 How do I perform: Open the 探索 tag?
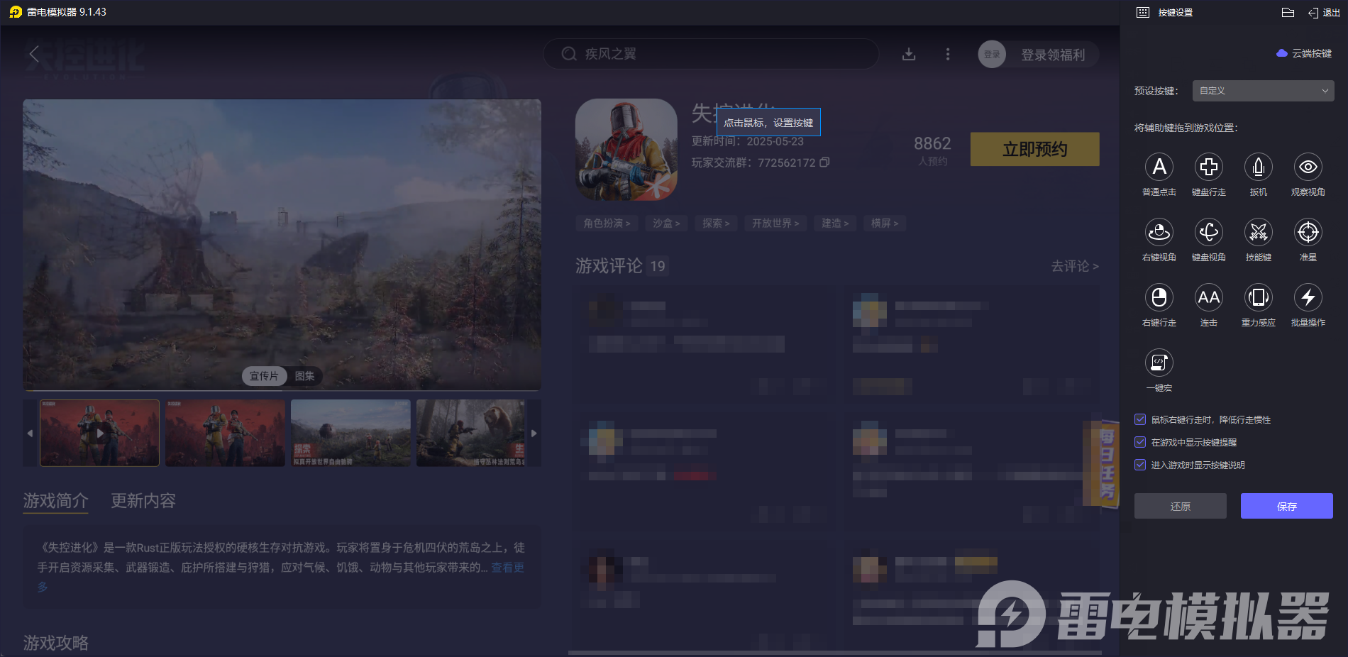pyautogui.click(x=716, y=223)
